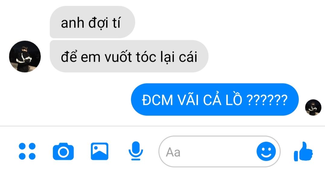Click 'ĐCM' at the start of the blue bubble
Viewport: 325px width, 172px height.
pyautogui.click(x=157, y=100)
